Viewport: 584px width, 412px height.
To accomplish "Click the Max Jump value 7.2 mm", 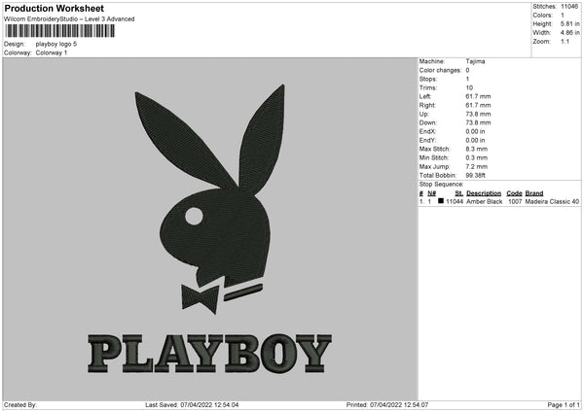I will pos(476,166).
